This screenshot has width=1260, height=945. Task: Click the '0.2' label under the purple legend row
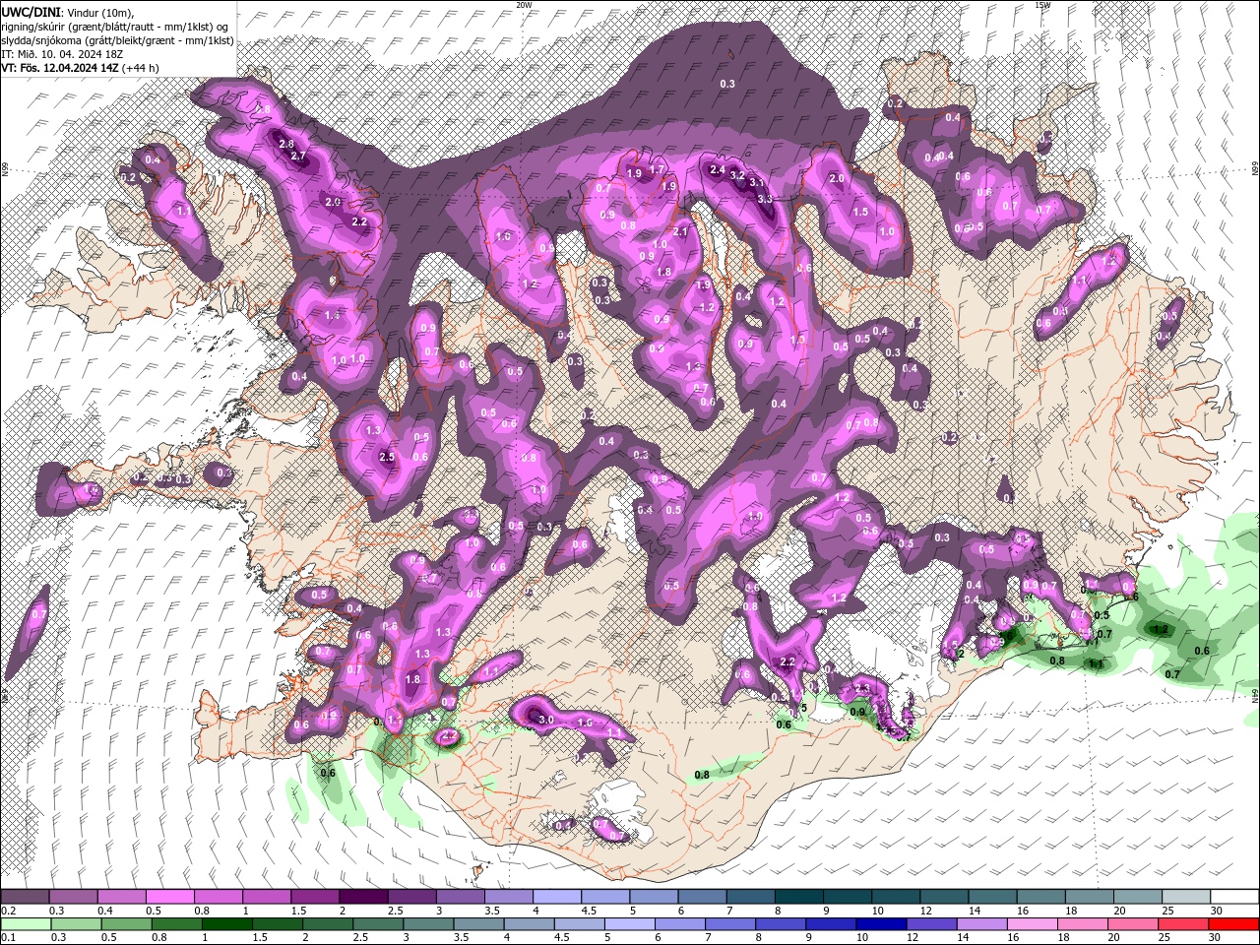pos(8,911)
